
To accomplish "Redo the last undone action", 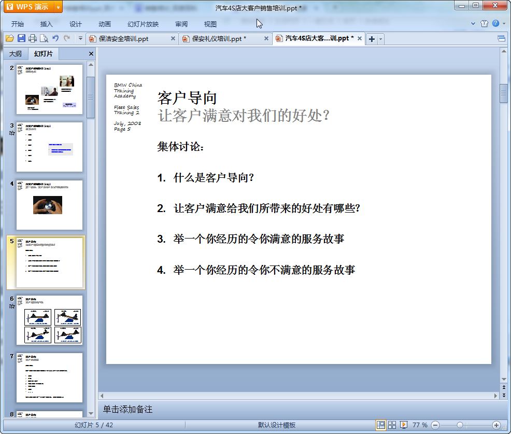I will [x=67, y=38].
